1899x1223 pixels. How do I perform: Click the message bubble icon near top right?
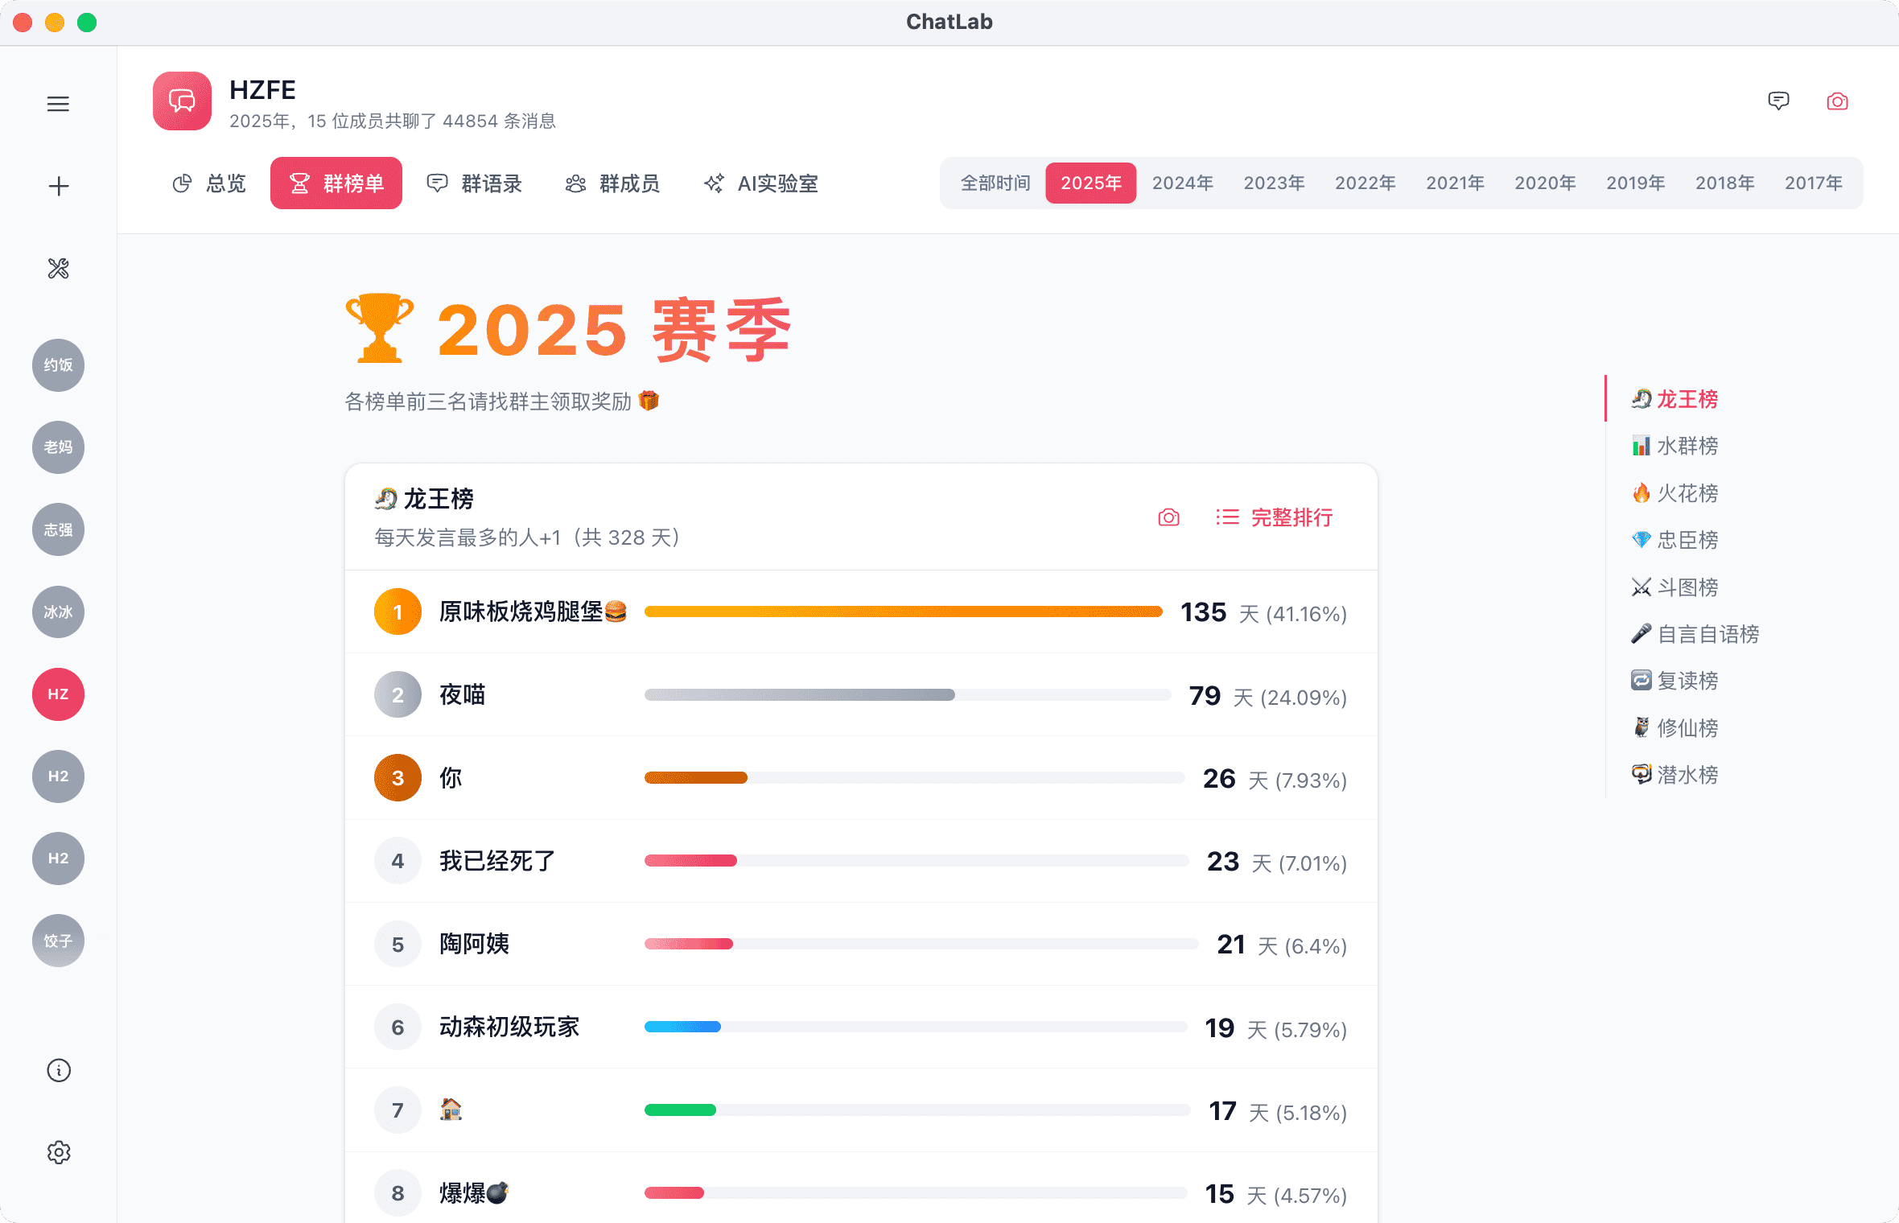pyautogui.click(x=1779, y=101)
